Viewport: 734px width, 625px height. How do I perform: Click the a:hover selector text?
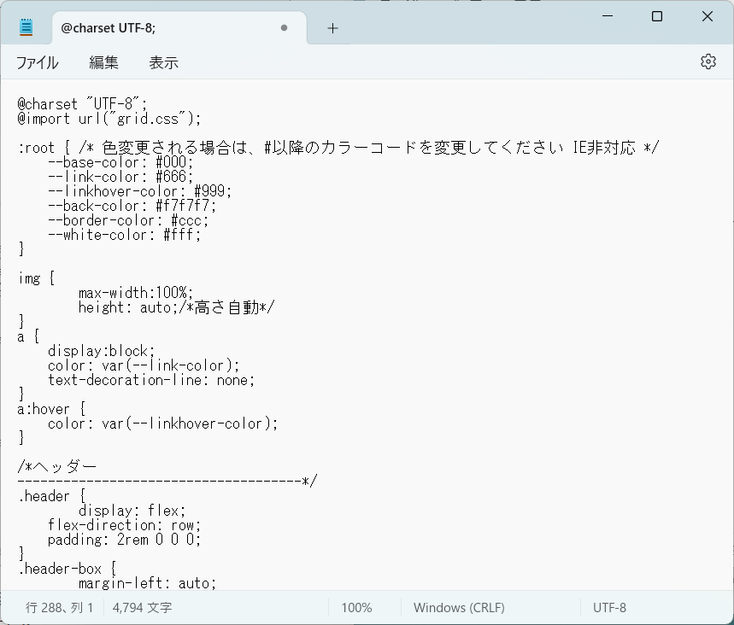(44, 408)
